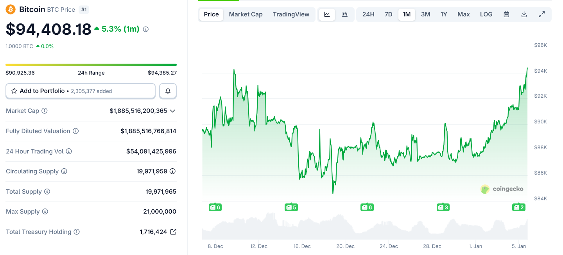Select the Price tab
This screenshot has height=255, width=563.
(211, 14)
